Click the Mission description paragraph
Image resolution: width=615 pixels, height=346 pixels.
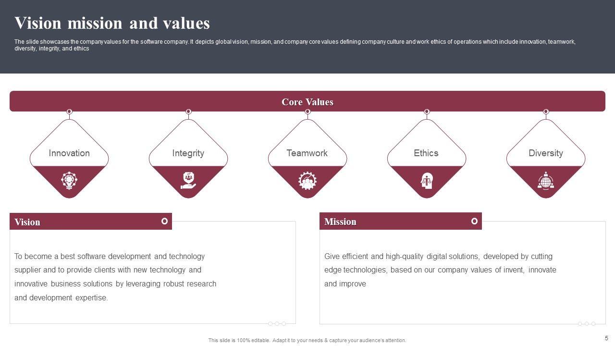click(440, 270)
